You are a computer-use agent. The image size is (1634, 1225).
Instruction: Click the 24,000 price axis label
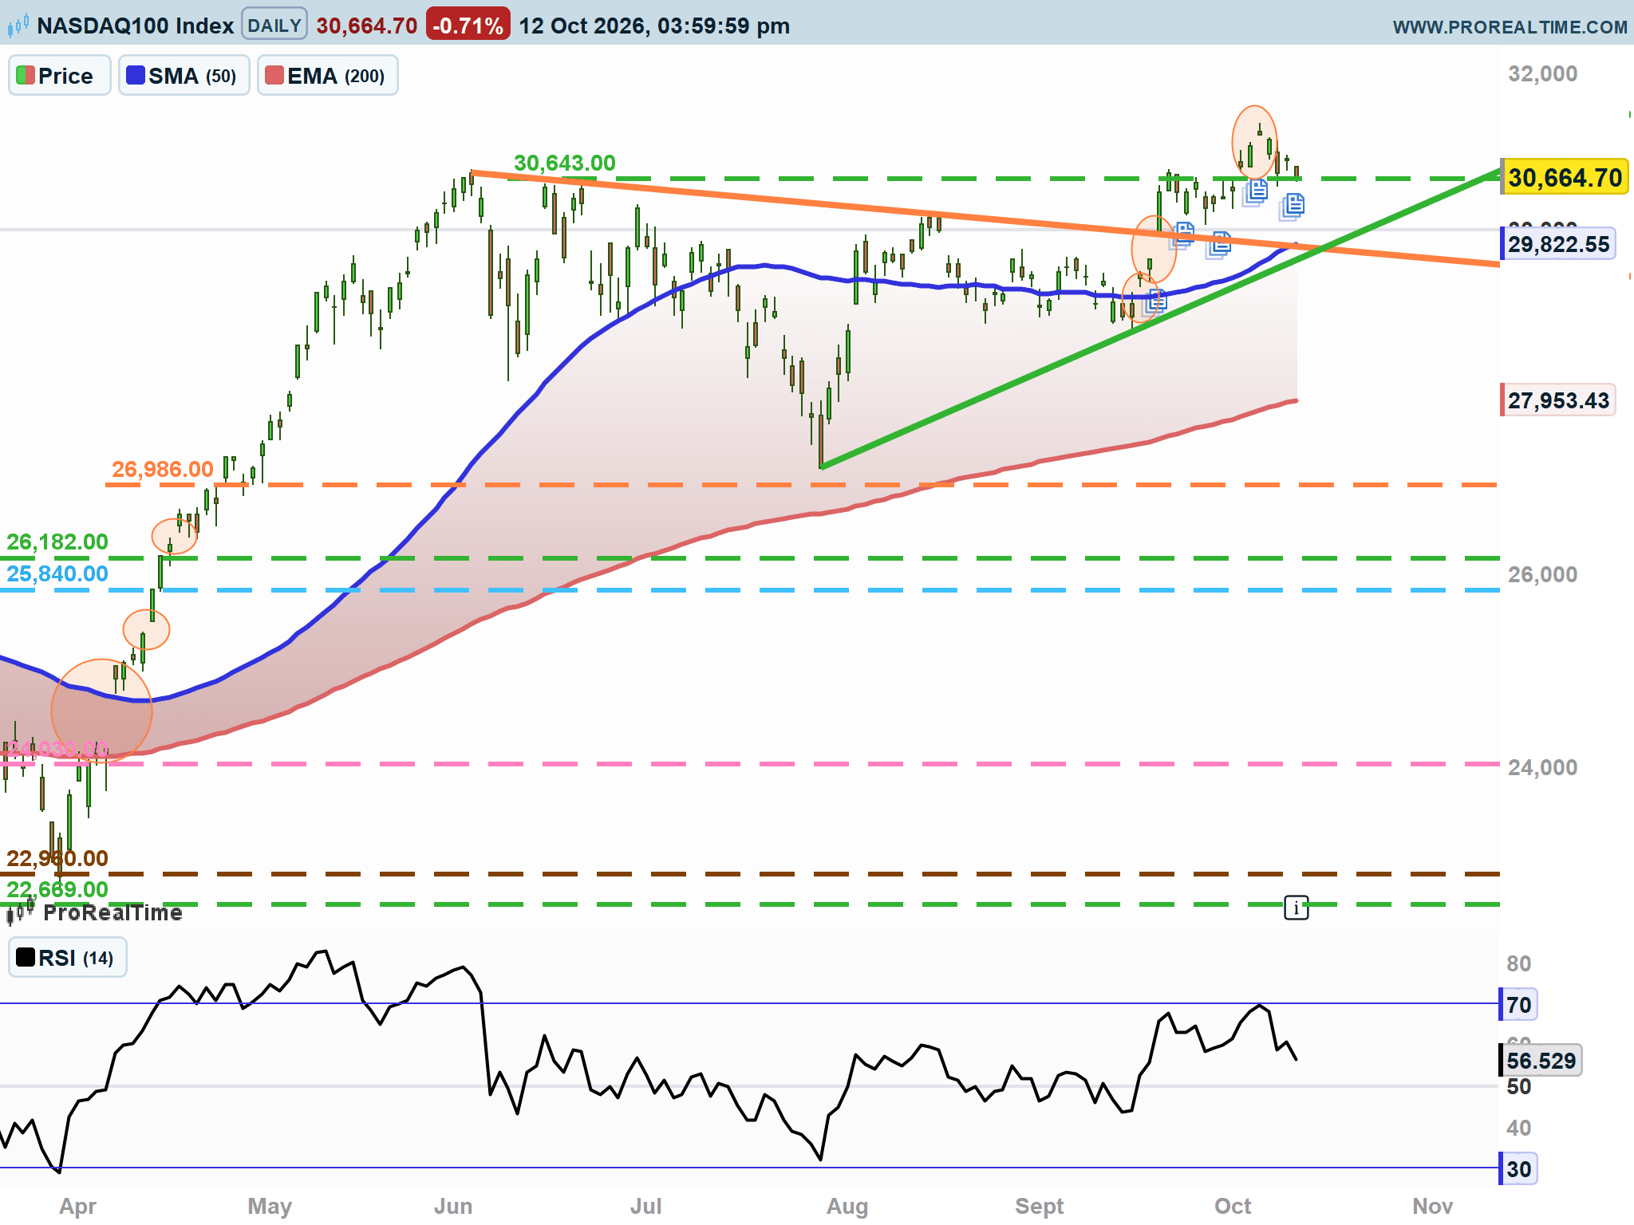(x=1542, y=767)
